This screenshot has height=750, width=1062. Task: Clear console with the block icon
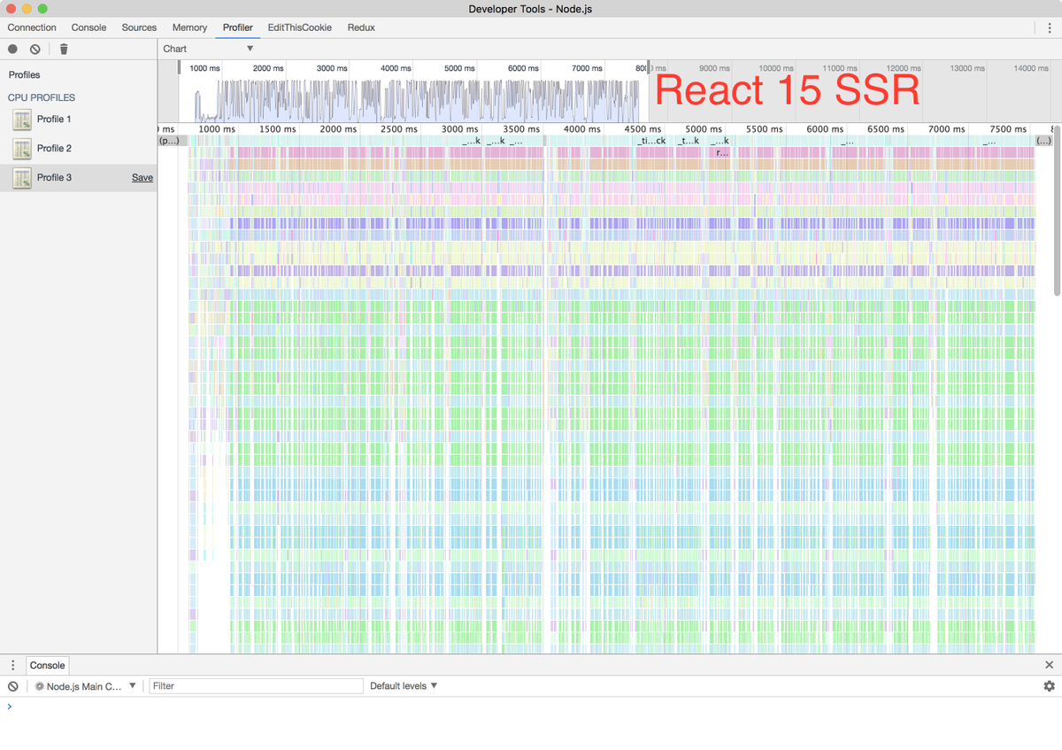pos(13,686)
